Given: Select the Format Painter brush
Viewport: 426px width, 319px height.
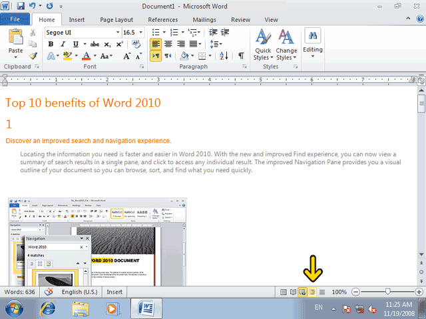Looking at the screenshot, I should coord(33,56).
